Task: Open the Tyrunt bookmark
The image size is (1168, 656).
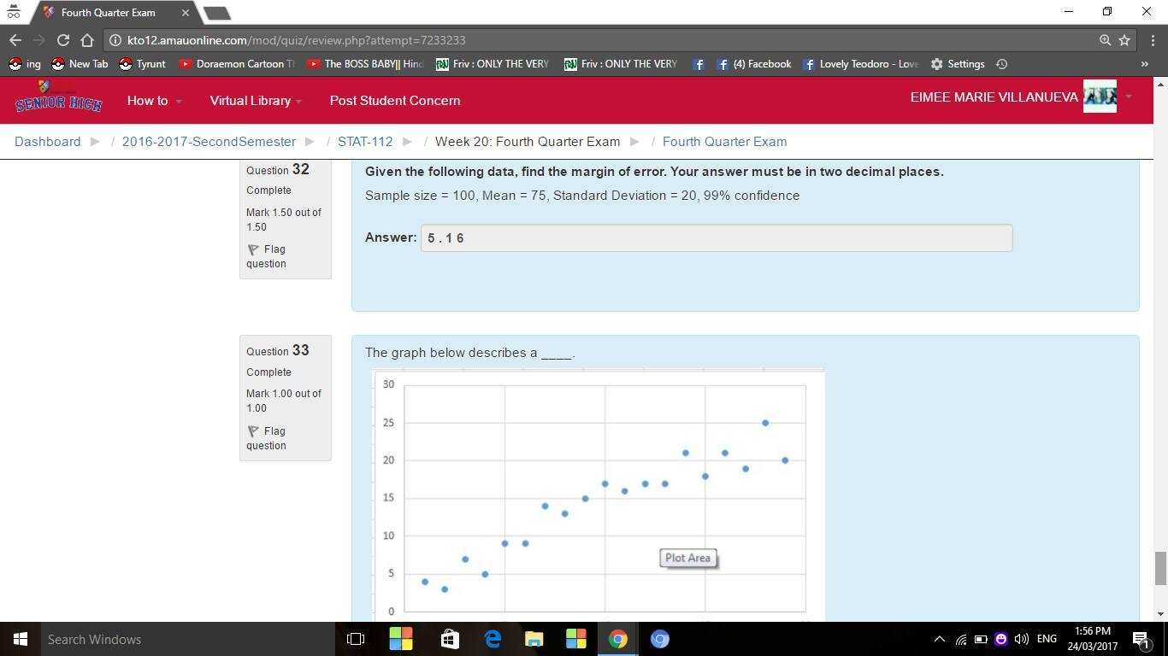Action: pyautogui.click(x=142, y=64)
